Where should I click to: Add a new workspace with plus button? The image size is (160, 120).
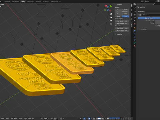point(60,1)
